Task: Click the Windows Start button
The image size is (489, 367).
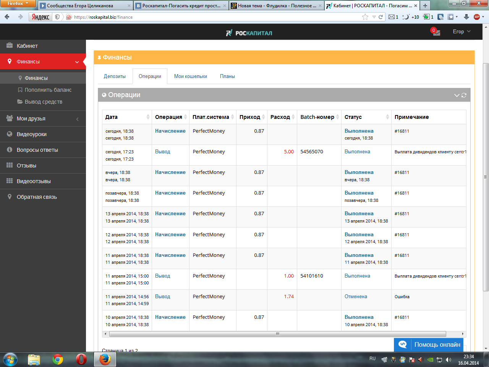Action: click(10, 359)
